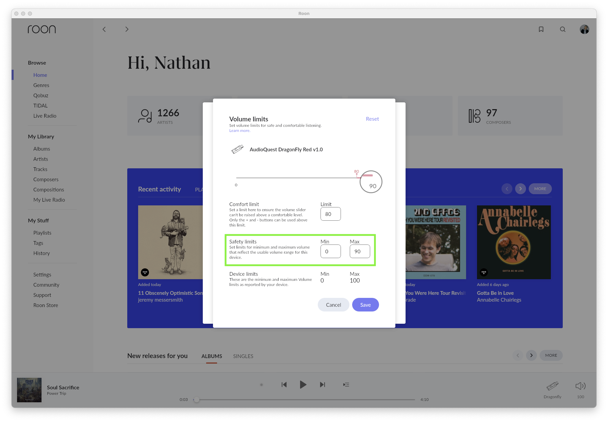608x422 pixels.
Task: Edit the Comfort limit field
Action: [331, 214]
